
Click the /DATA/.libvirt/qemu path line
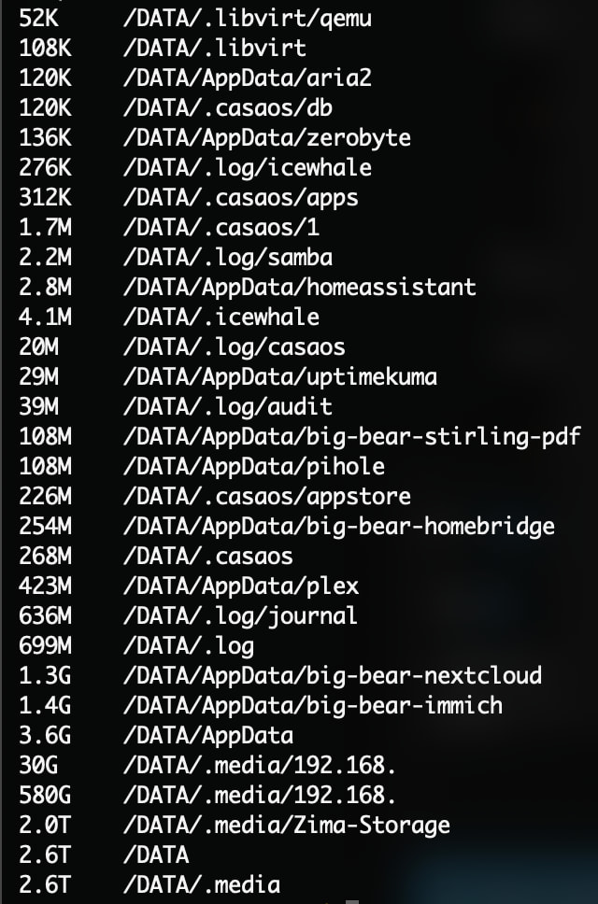247,18
